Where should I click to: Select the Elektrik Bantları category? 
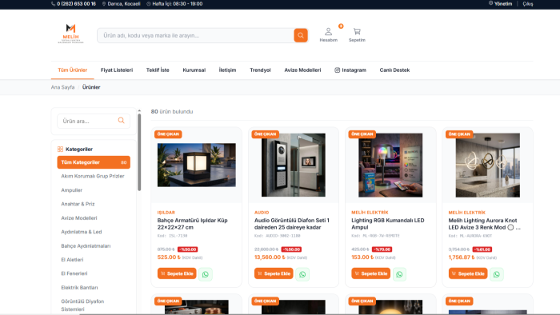click(x=79, y=288)
